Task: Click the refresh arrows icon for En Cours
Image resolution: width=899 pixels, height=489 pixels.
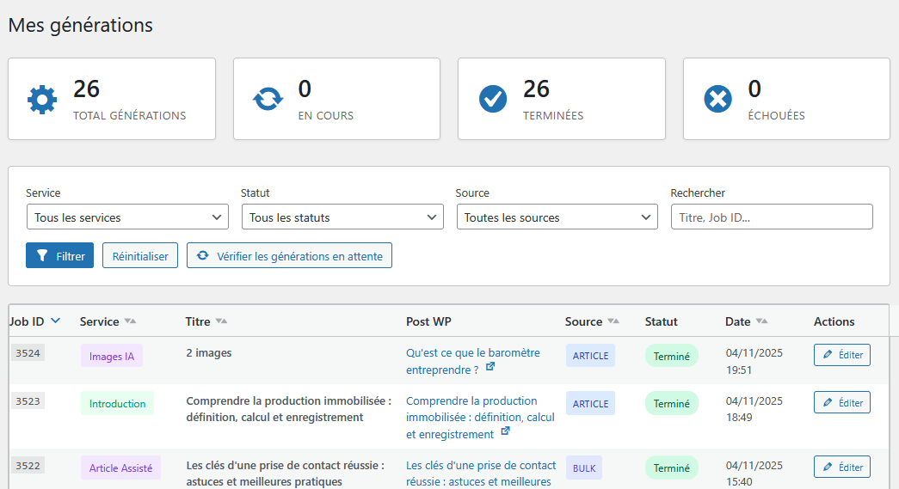Action: coord(268,100)
